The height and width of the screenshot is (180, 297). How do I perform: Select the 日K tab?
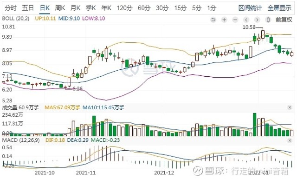(45, 8)
